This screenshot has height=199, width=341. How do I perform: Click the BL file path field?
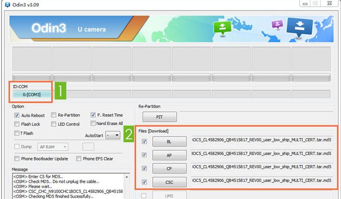point(262,140)
